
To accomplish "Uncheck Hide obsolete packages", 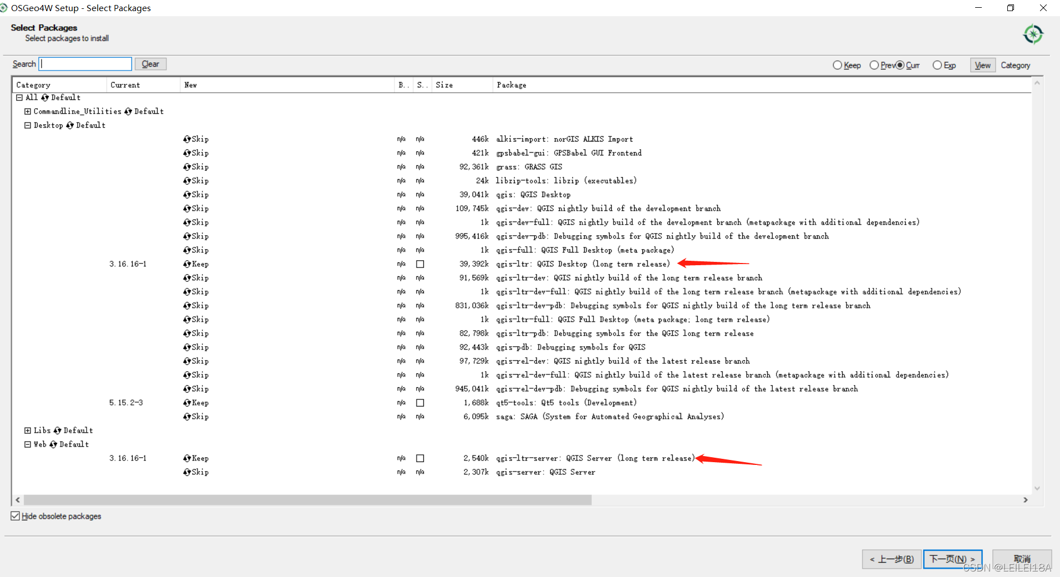I will coord(15,516).
